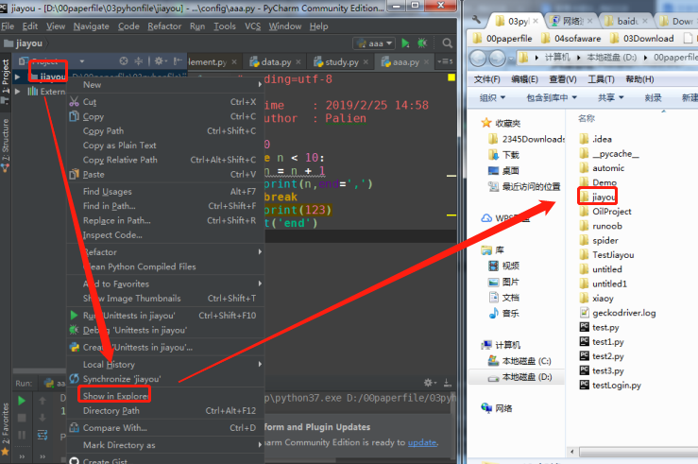This screenshot has width=698, height=464.
Task: Select Synchronize 'jiayou'
Action: pos(165,379)
